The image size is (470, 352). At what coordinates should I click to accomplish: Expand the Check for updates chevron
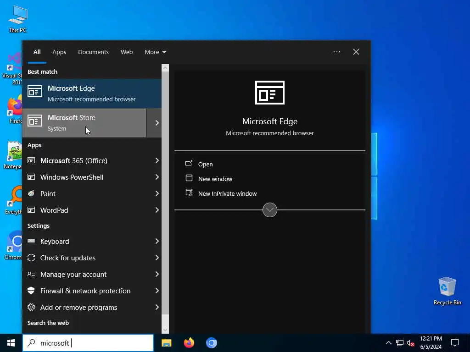pyautogui.click(x=157, y=258)
